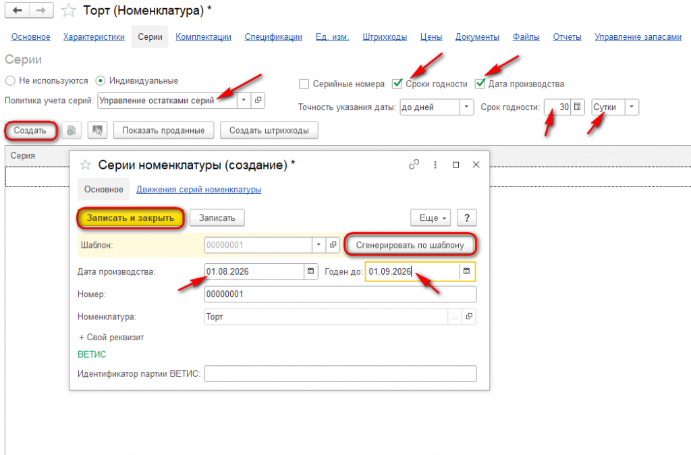Open the Штрихкоды tab

[385, 37]
